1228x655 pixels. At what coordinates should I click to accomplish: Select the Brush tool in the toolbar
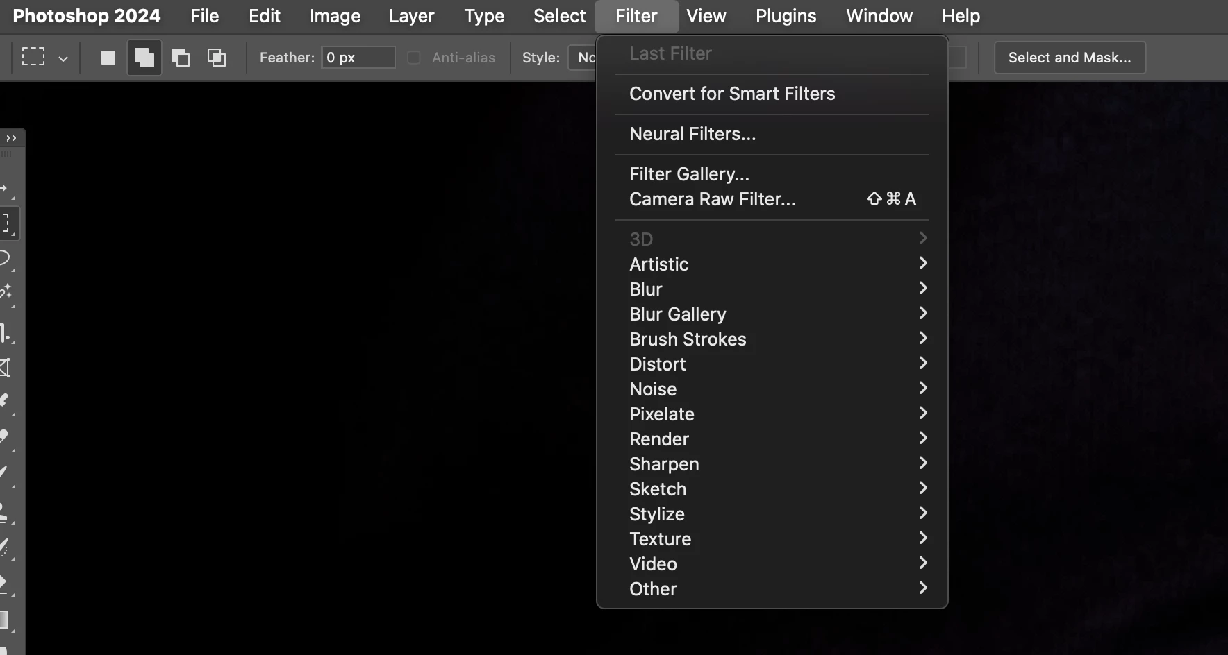pyautogui.click(x=6, y=474)
